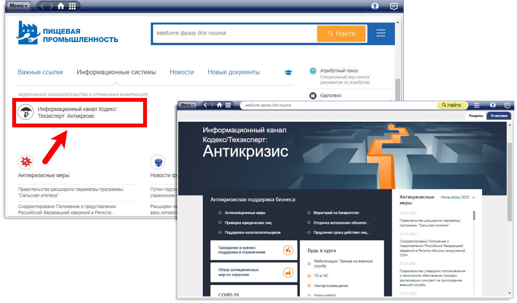517x303 pixels.
Task: Switch to the О системе tab
Action: (x=499, y=116)
